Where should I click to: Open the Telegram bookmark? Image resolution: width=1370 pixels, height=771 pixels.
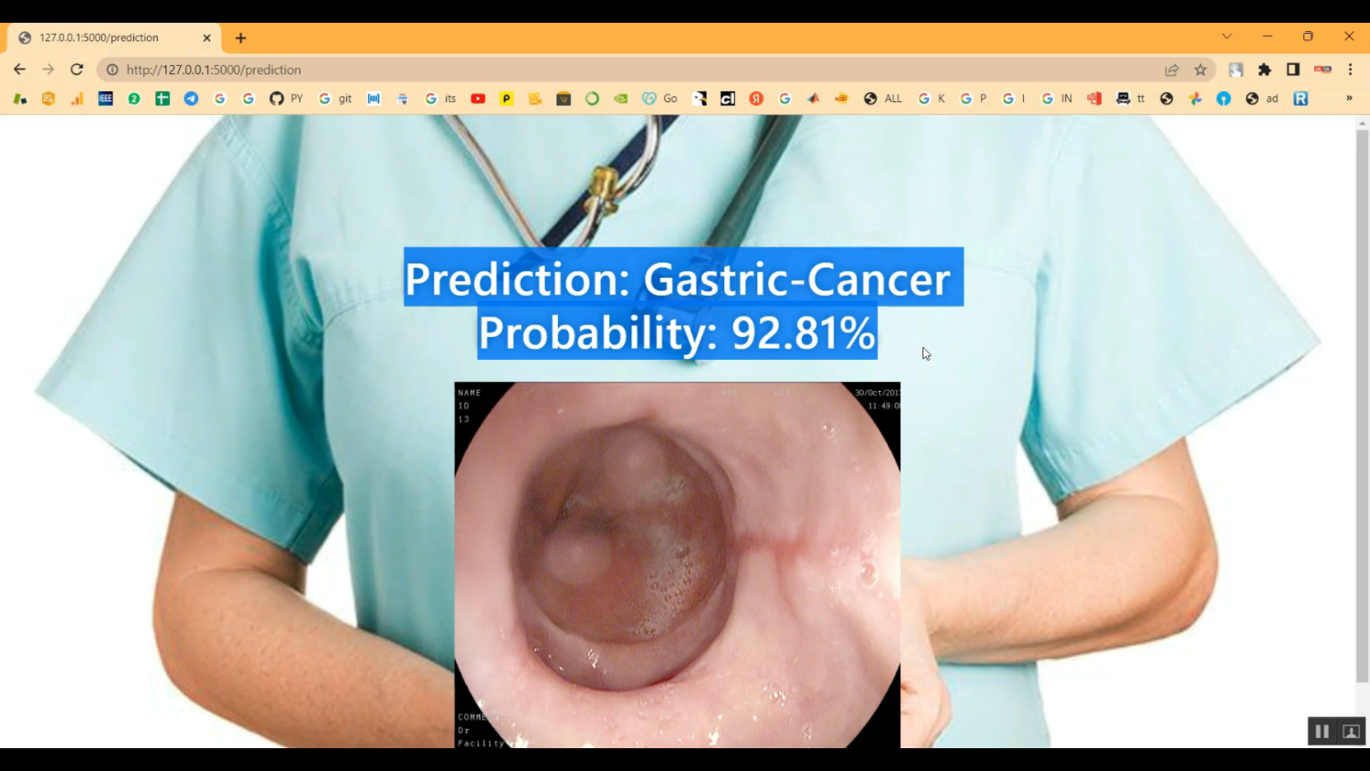191,98
